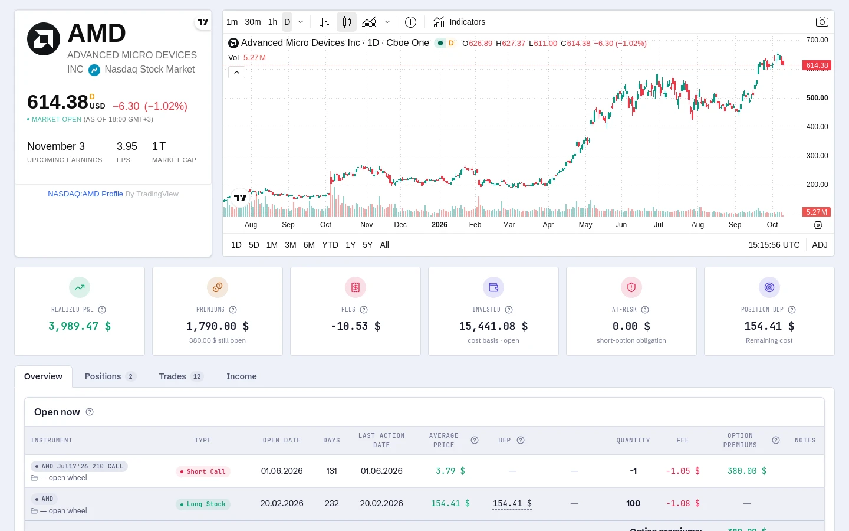Screen dimensions: 849x531
Task: Open the Indicators menu
Action: (x=459, y=22)
